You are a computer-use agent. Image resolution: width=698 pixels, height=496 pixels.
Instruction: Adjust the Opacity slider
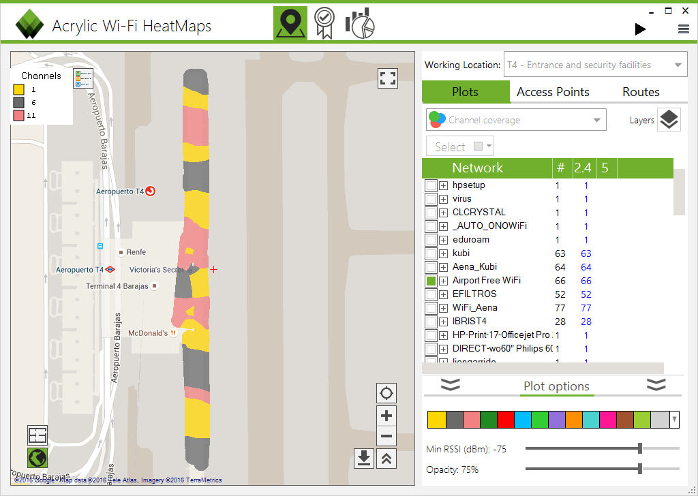tap(640, 469)
